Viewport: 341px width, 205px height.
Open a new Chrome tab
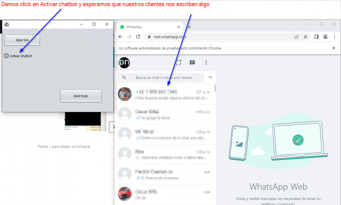(189, 27)
